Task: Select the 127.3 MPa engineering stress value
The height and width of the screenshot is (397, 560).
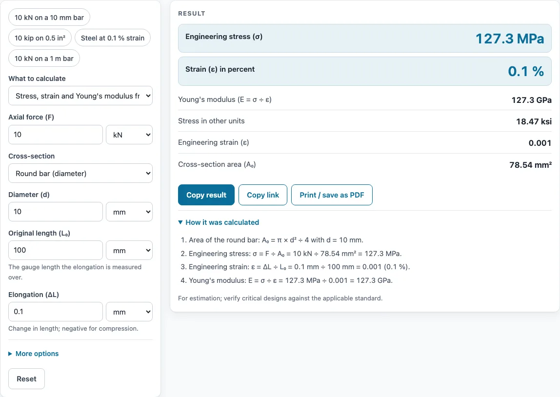Action: click(510, 39)
